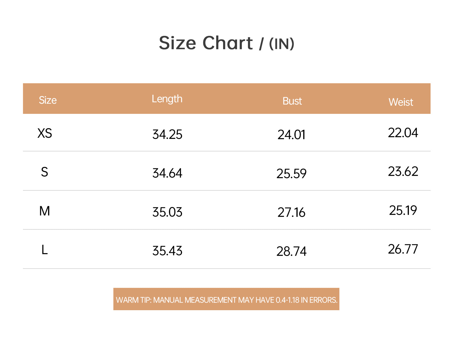Click the XS size row label
The height and width of the screenshot is (339, 453).
coord(45,133)
